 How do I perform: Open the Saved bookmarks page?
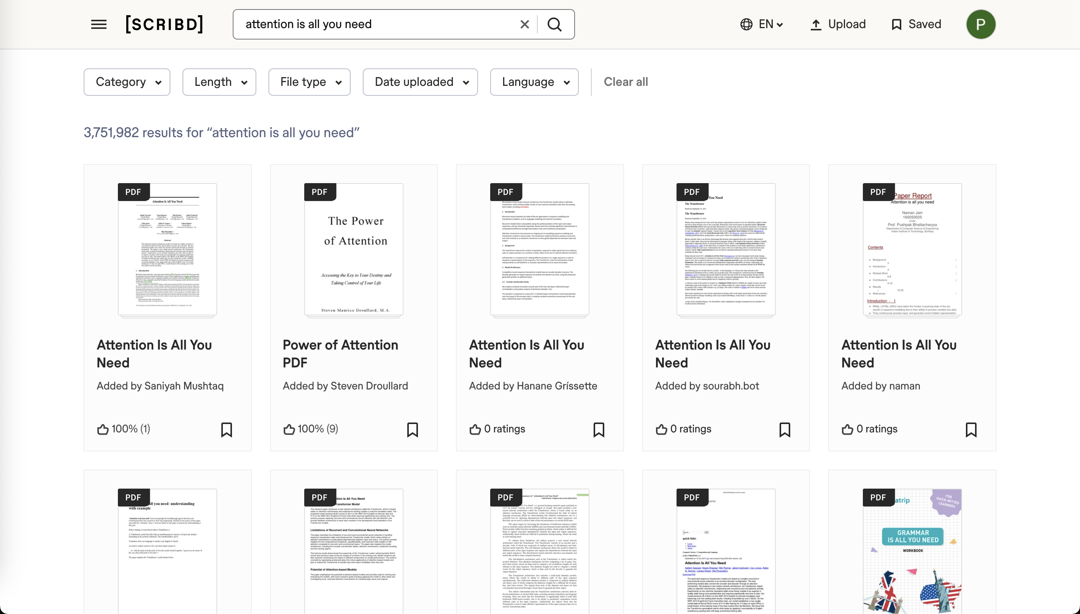pos(916,24)
